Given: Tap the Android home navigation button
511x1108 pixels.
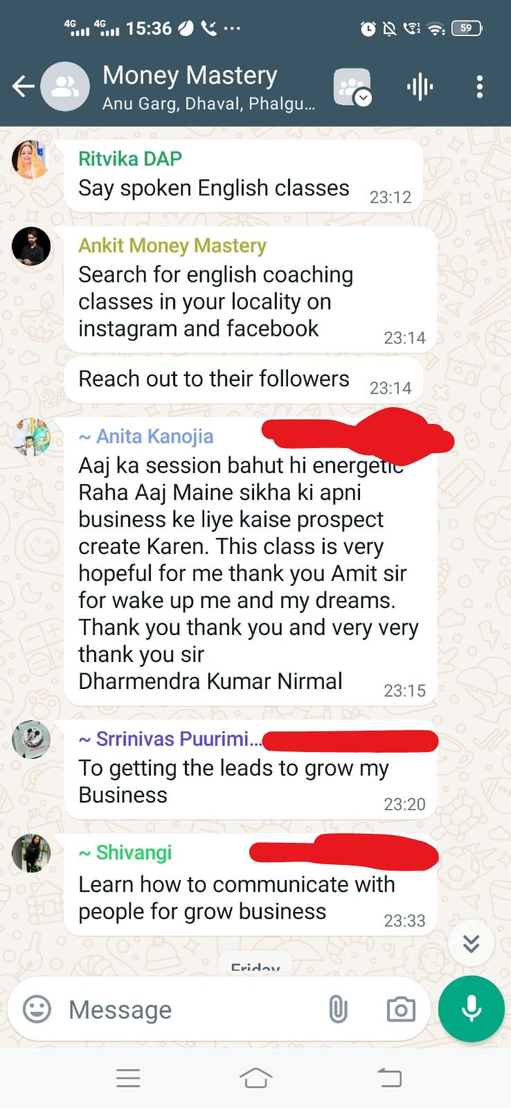Looking at the screenshot, I should pos(256,1078).
